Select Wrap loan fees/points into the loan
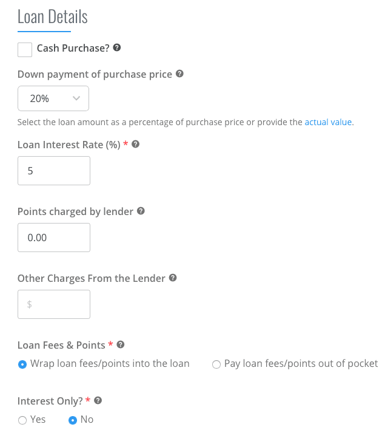The width and height of the screenshot is (385, 441). point(22,364)
